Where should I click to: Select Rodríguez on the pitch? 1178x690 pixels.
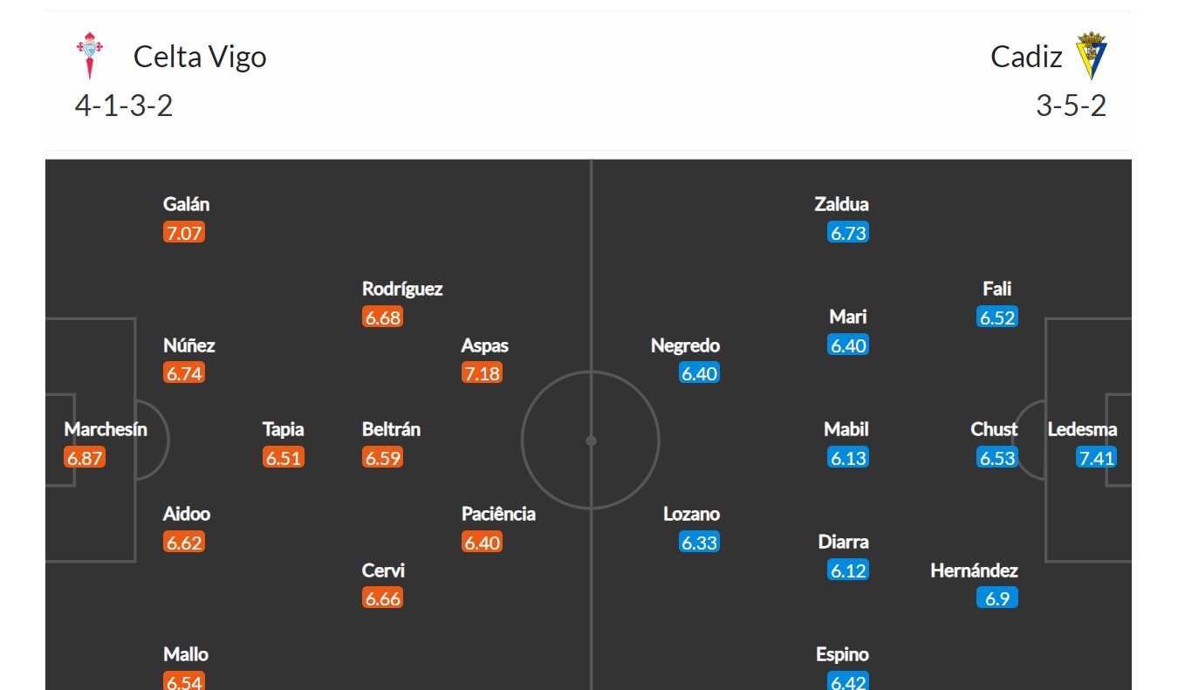[x=402, y=289]
